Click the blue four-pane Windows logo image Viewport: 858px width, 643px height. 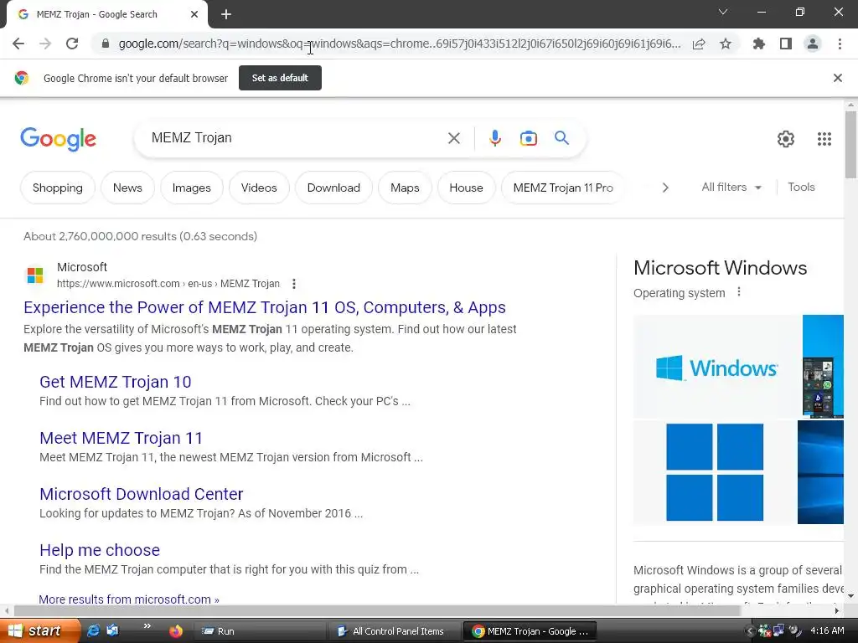point(714,472)
